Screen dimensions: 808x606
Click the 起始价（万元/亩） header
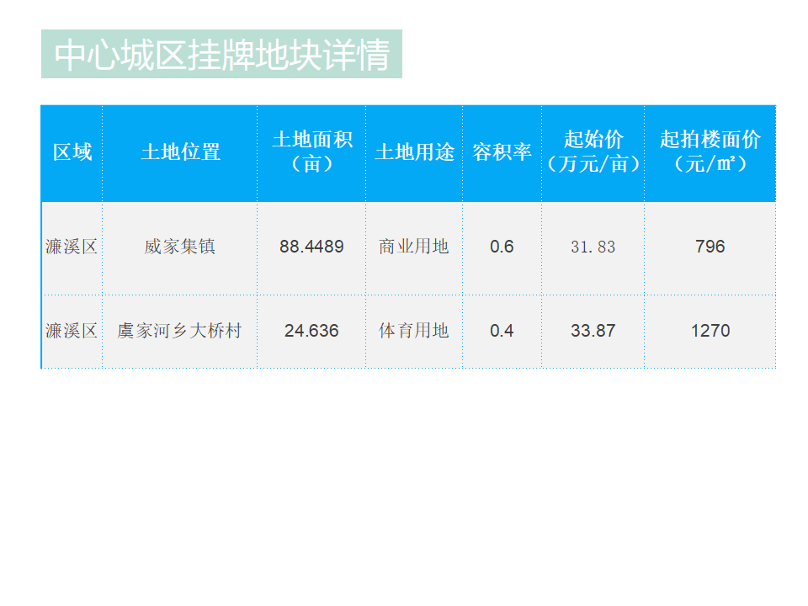(x=593, y=152)
